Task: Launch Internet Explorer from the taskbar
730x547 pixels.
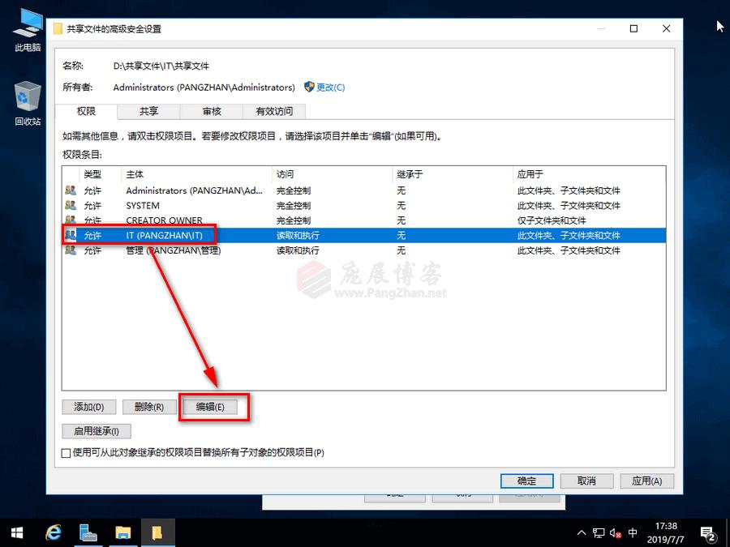Action: 54,532
